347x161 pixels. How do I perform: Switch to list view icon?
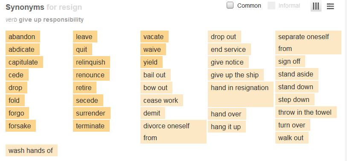tap(330, 6)
